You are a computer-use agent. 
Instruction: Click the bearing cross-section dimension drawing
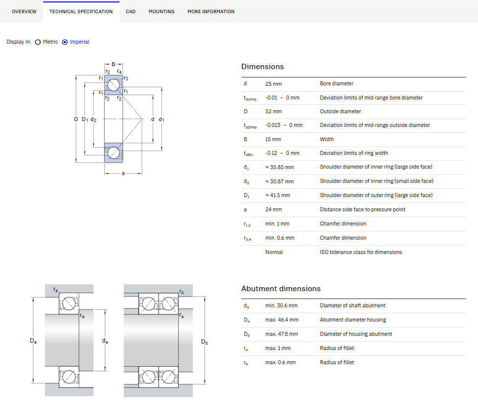pyautogui.click(x=119, y=119)
